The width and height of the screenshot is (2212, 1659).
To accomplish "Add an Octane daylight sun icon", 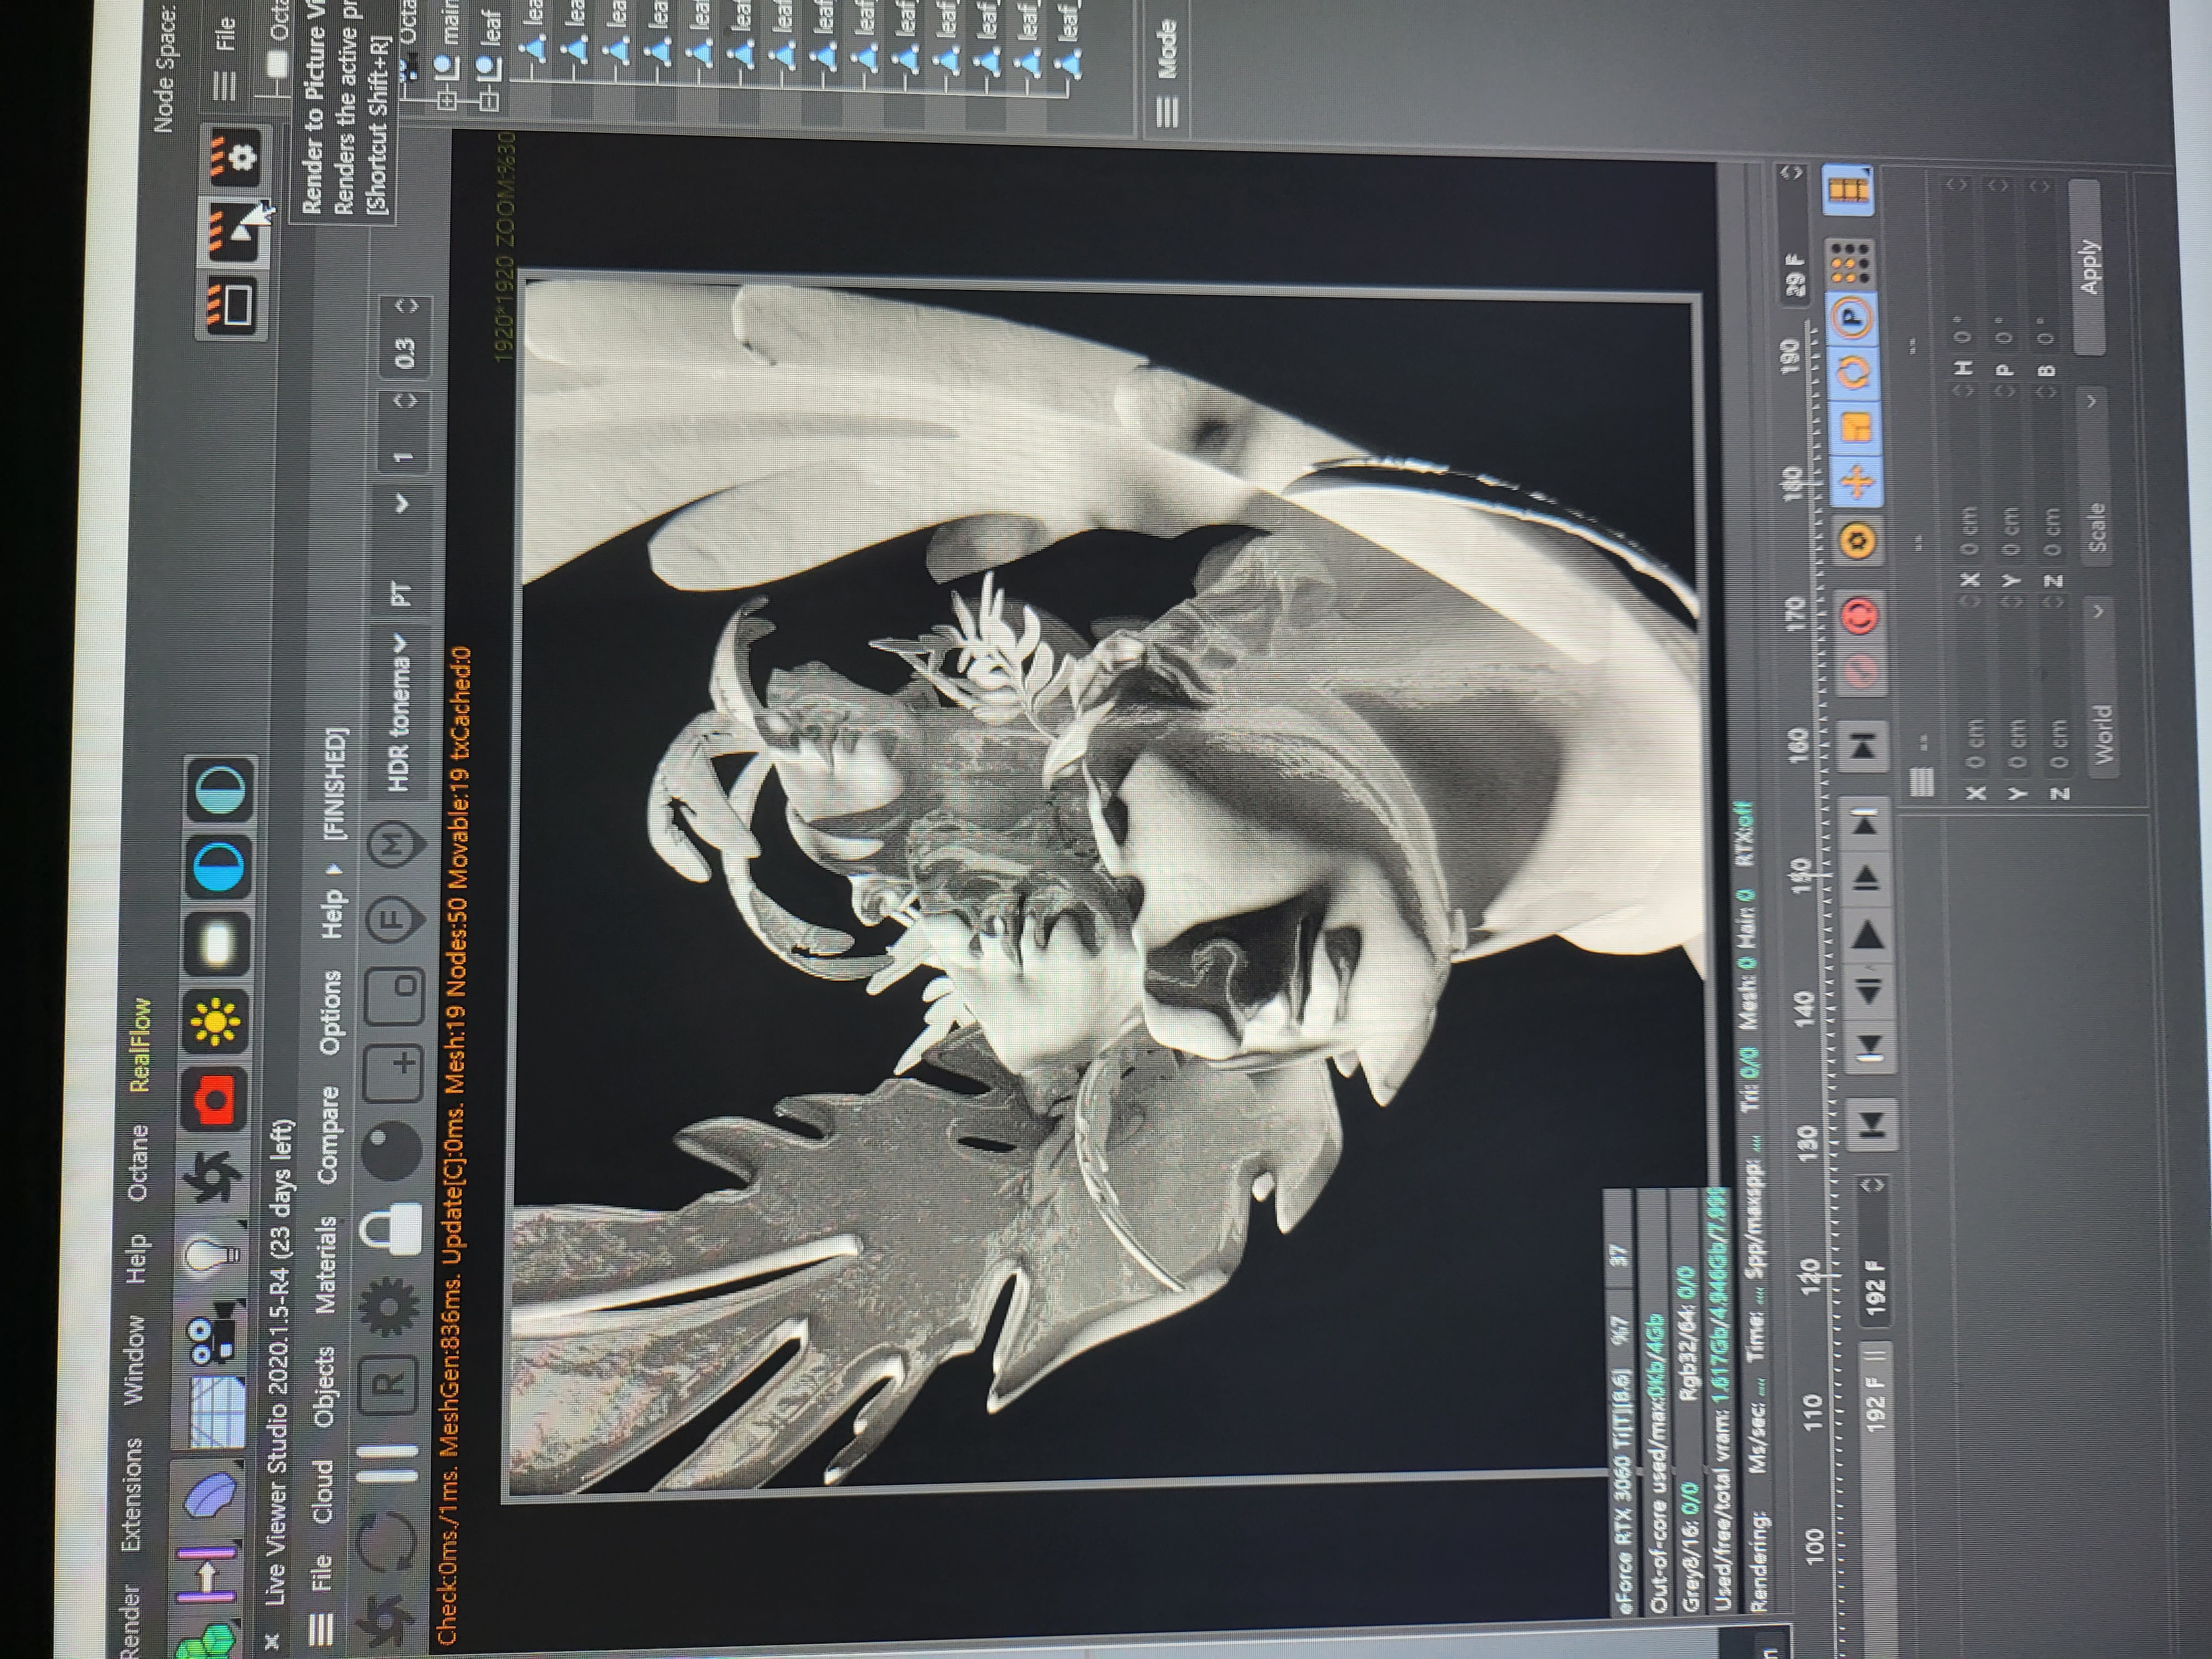I will tap(216, 1022).
